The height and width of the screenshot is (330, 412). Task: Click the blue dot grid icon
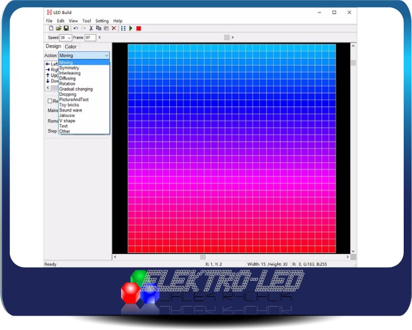[123, 28]
